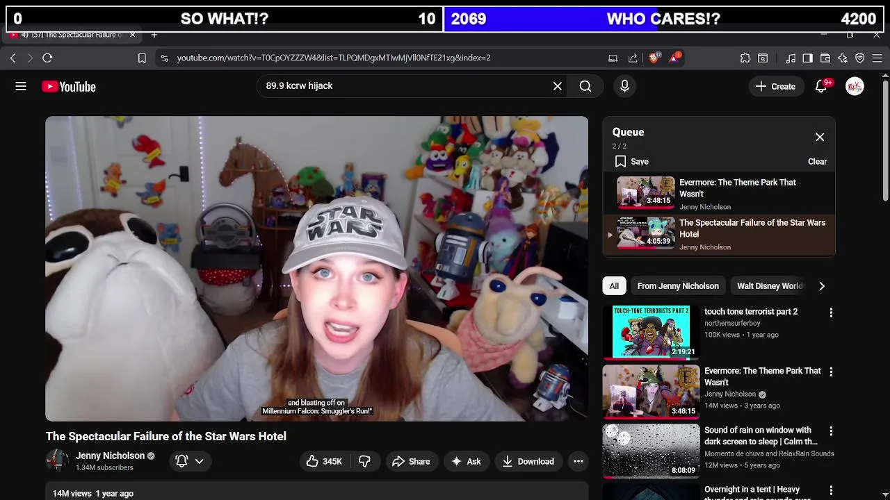Open more actions ellipsis under the video
Image resolution: width=890 pixels, height=500 pixels.
[578, 461]
